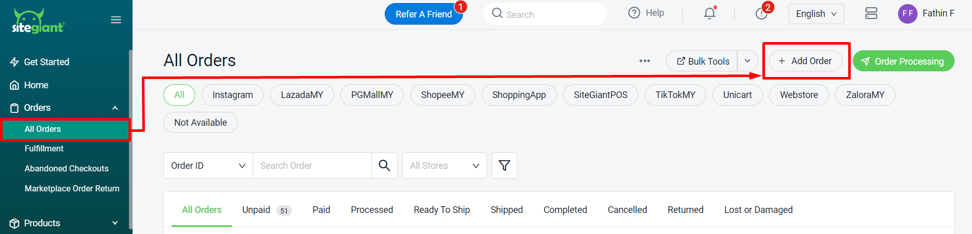Click the alert clock icon with badge
Screen dimensions: 972x234
[x=761, y=13]
